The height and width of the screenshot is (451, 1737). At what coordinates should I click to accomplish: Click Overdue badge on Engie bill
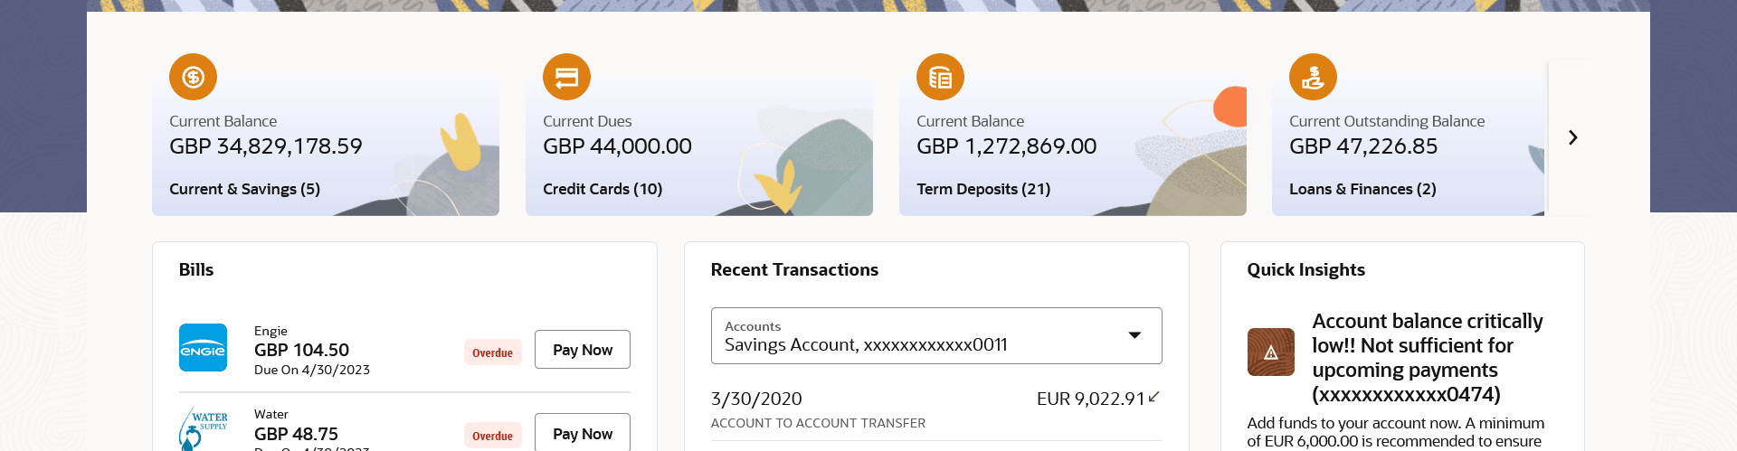tap(492, 352)
